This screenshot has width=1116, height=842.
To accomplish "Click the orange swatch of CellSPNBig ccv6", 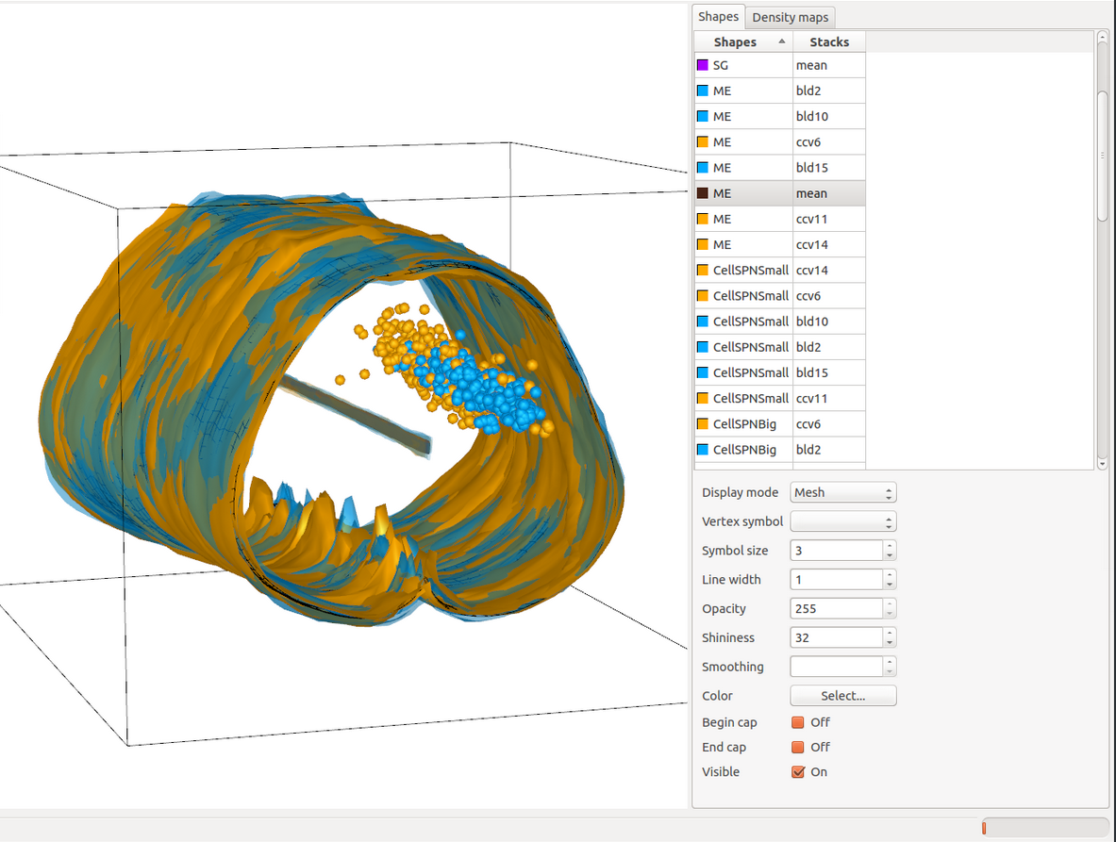I will (702, 424).
